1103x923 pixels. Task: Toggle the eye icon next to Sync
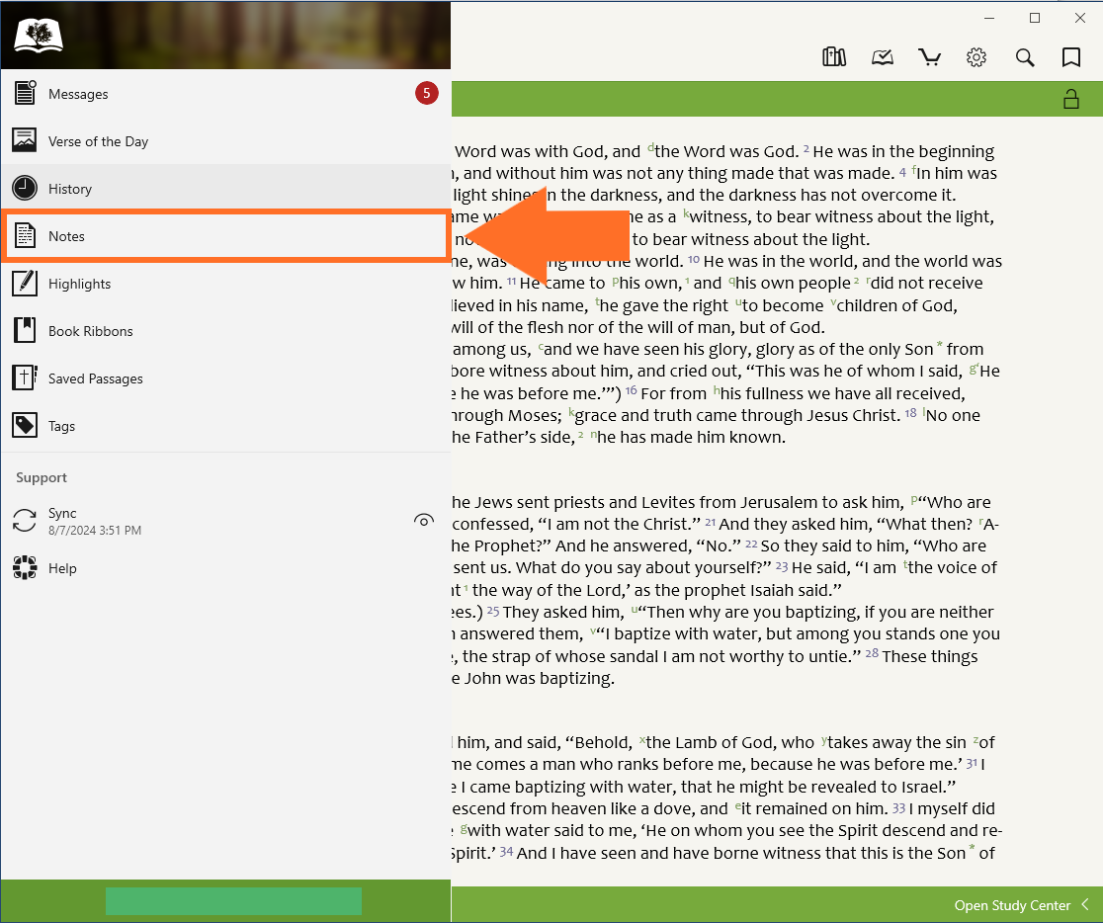[x=424, y=521]
